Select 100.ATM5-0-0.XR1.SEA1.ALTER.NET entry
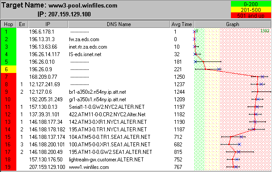272x172 pixels. (x=110, y=145)
